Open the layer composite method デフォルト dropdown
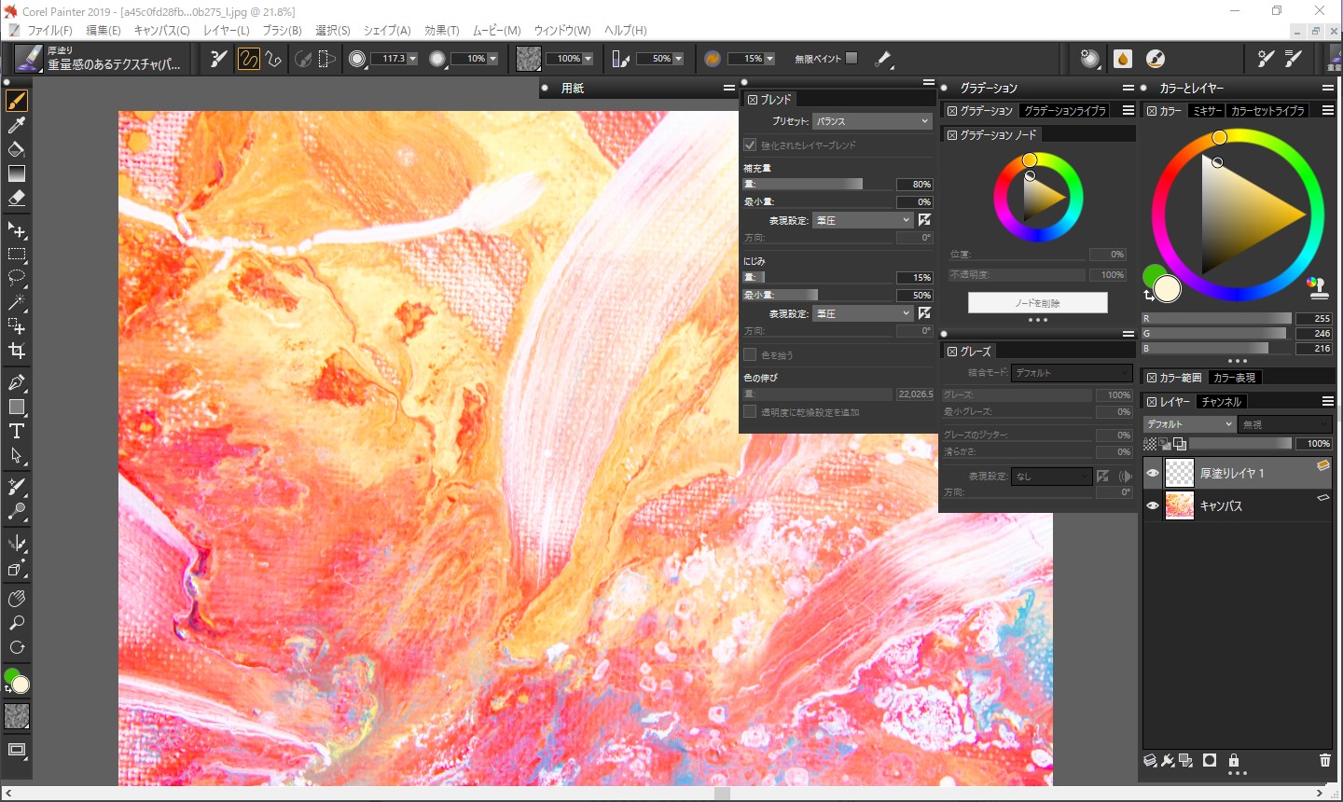Screen dimensions: 1343x802 pos(1190,424)
